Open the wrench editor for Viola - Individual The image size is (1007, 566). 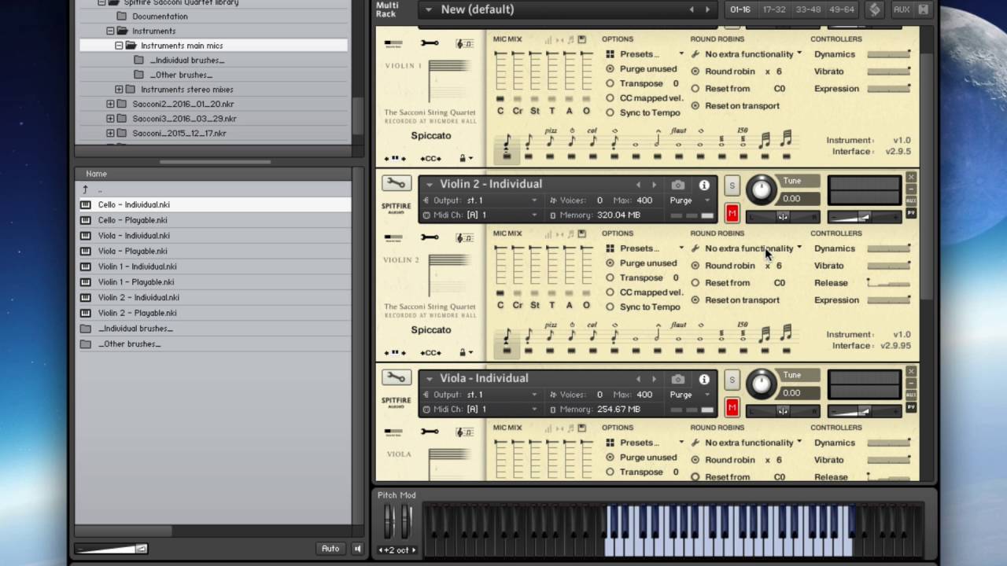[x=397, y=378]
